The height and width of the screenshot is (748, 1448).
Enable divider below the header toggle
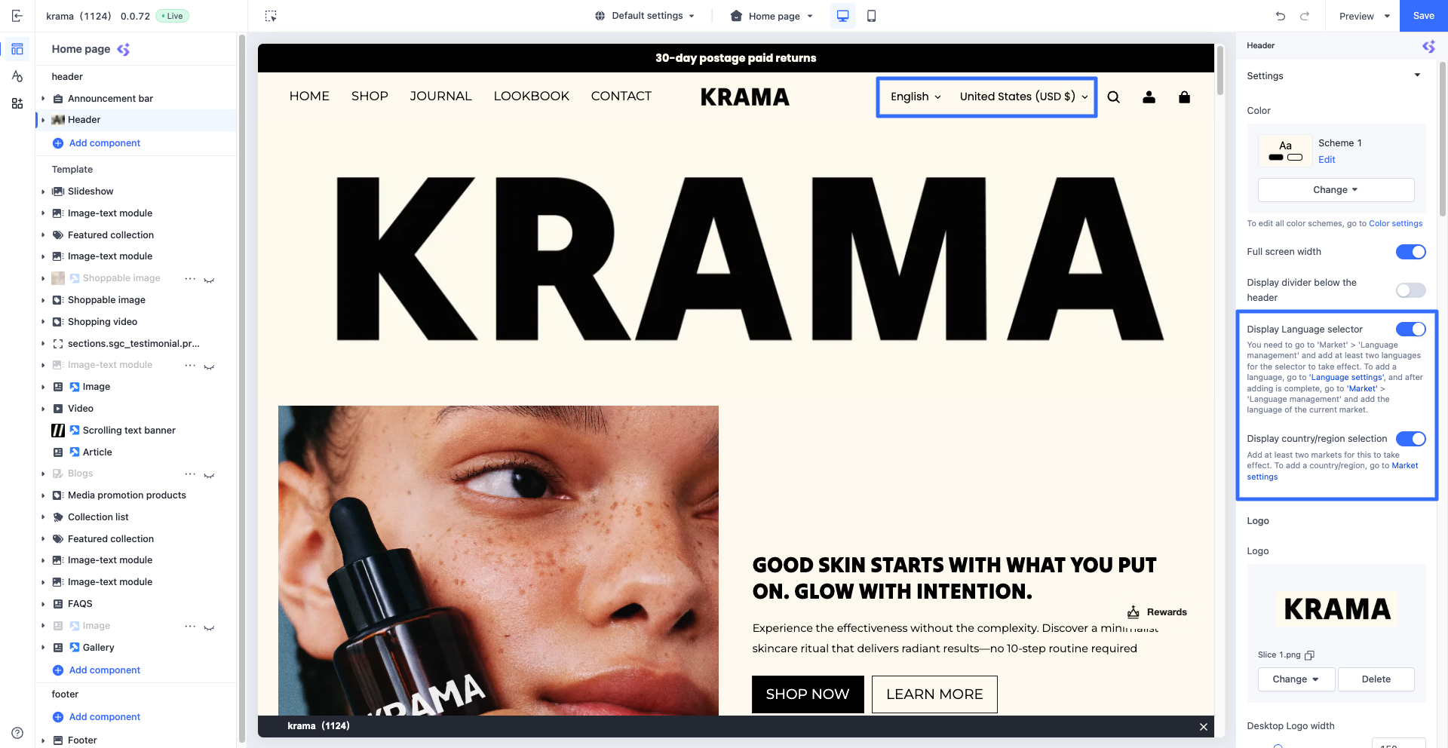point(1410,290)
